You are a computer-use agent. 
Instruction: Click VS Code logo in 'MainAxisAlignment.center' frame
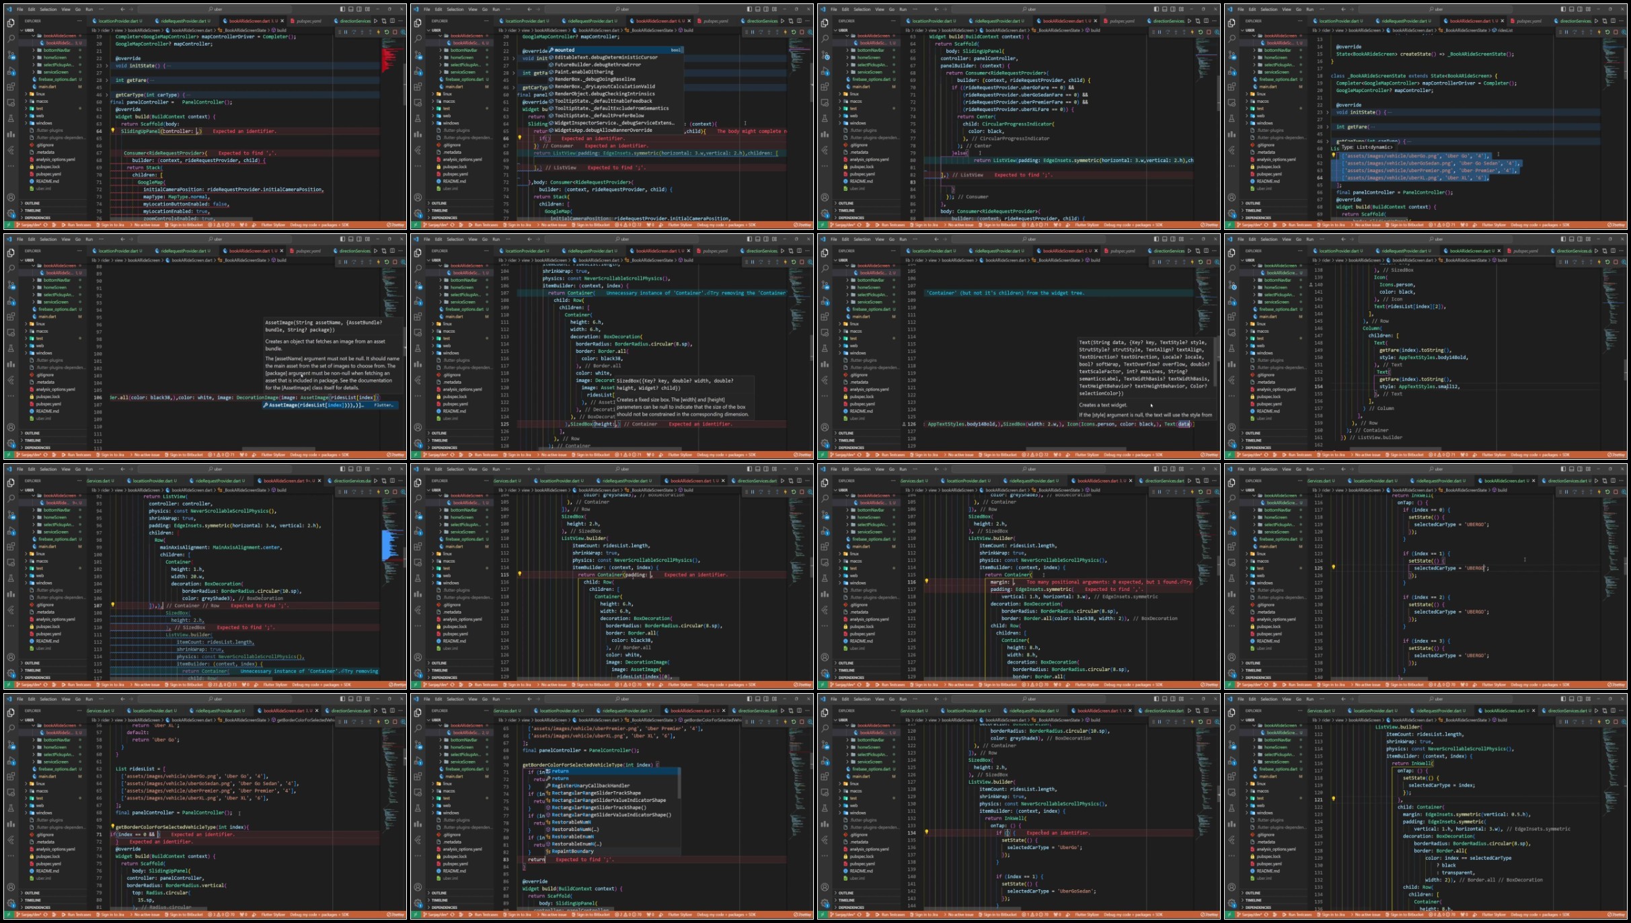point(9,469)
